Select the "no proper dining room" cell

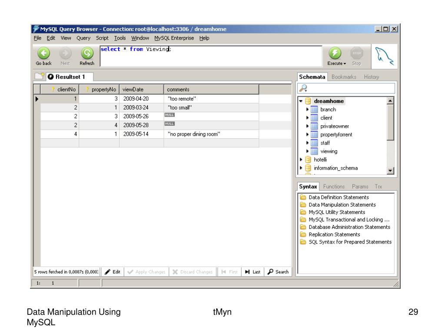pos(211,134)
